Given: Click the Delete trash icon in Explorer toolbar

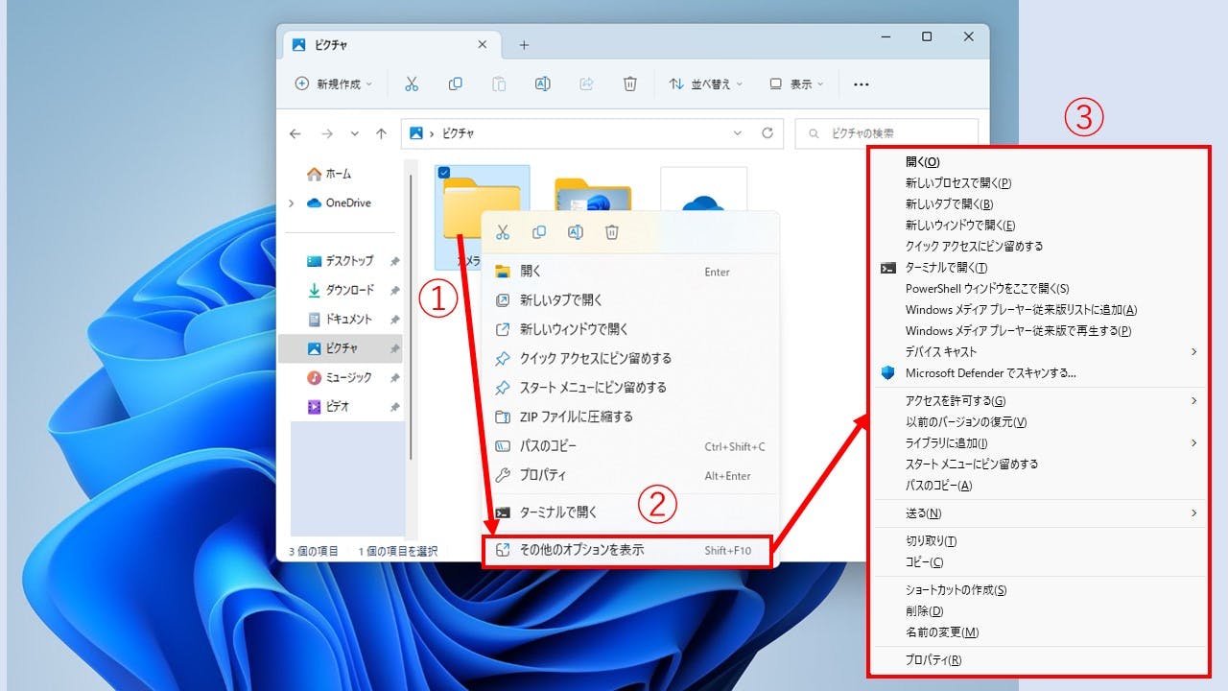Looking at the screenshot, I should click(x=629, y=84).
